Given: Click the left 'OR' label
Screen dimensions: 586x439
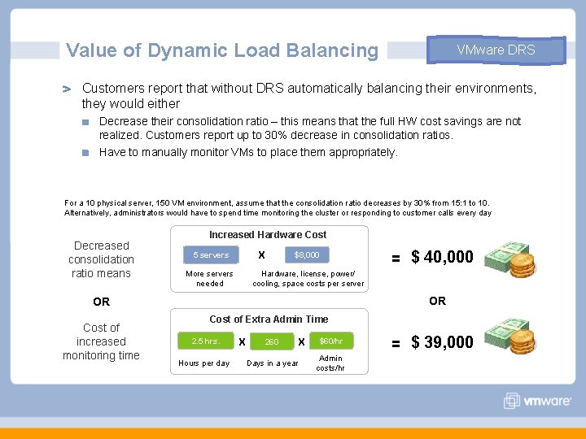Looking at the screenshot, I should [101, 302].
